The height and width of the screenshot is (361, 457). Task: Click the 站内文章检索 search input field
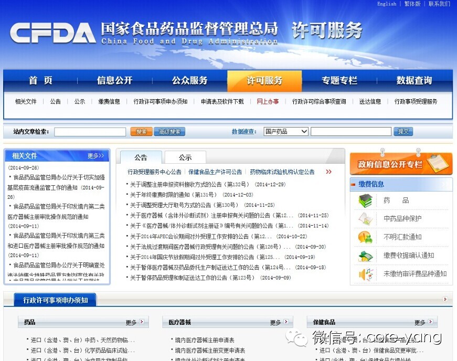coord(90,132)
